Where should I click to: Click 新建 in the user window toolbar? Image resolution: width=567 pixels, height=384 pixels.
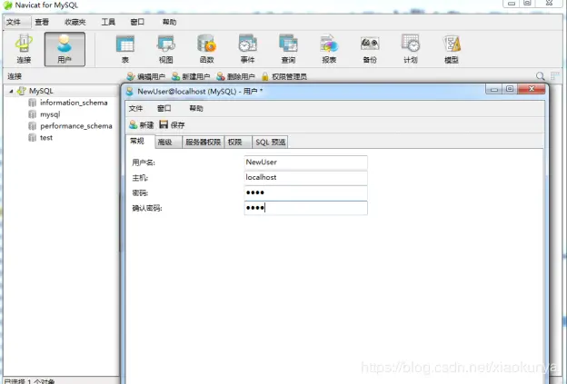[x=142, y=125]
